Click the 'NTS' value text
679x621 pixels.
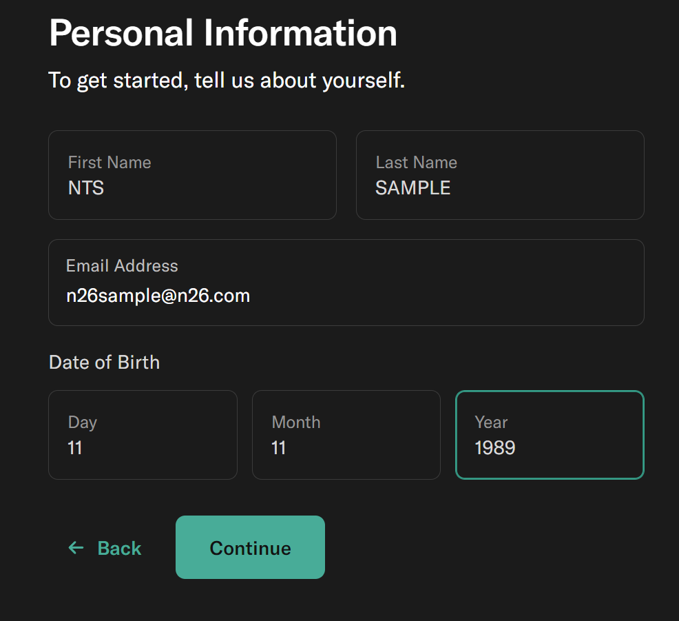86,188
